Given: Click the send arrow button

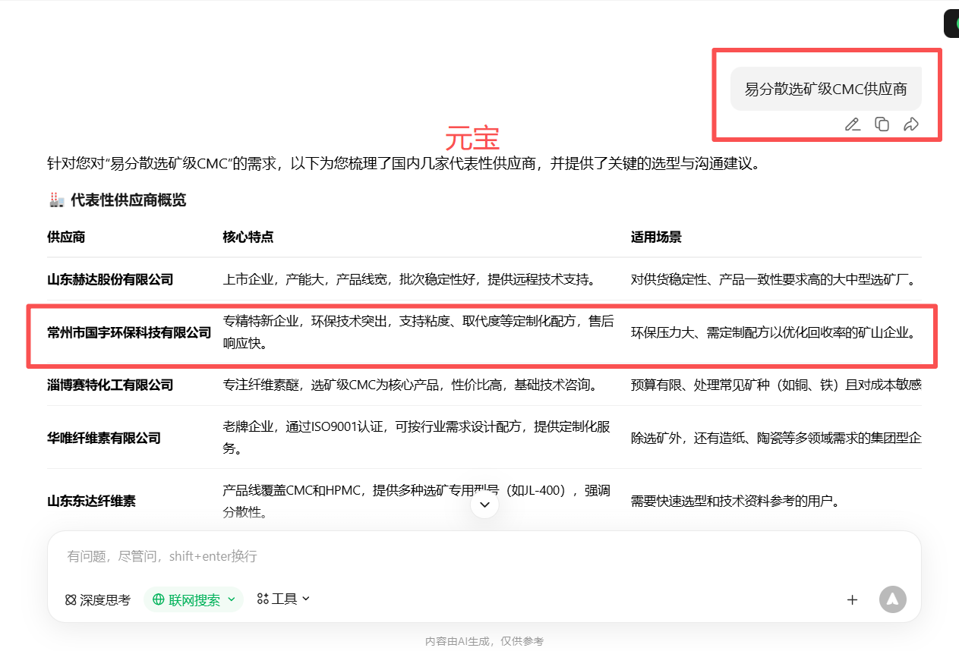Looking at the screenshot, I should click(893, 599).
